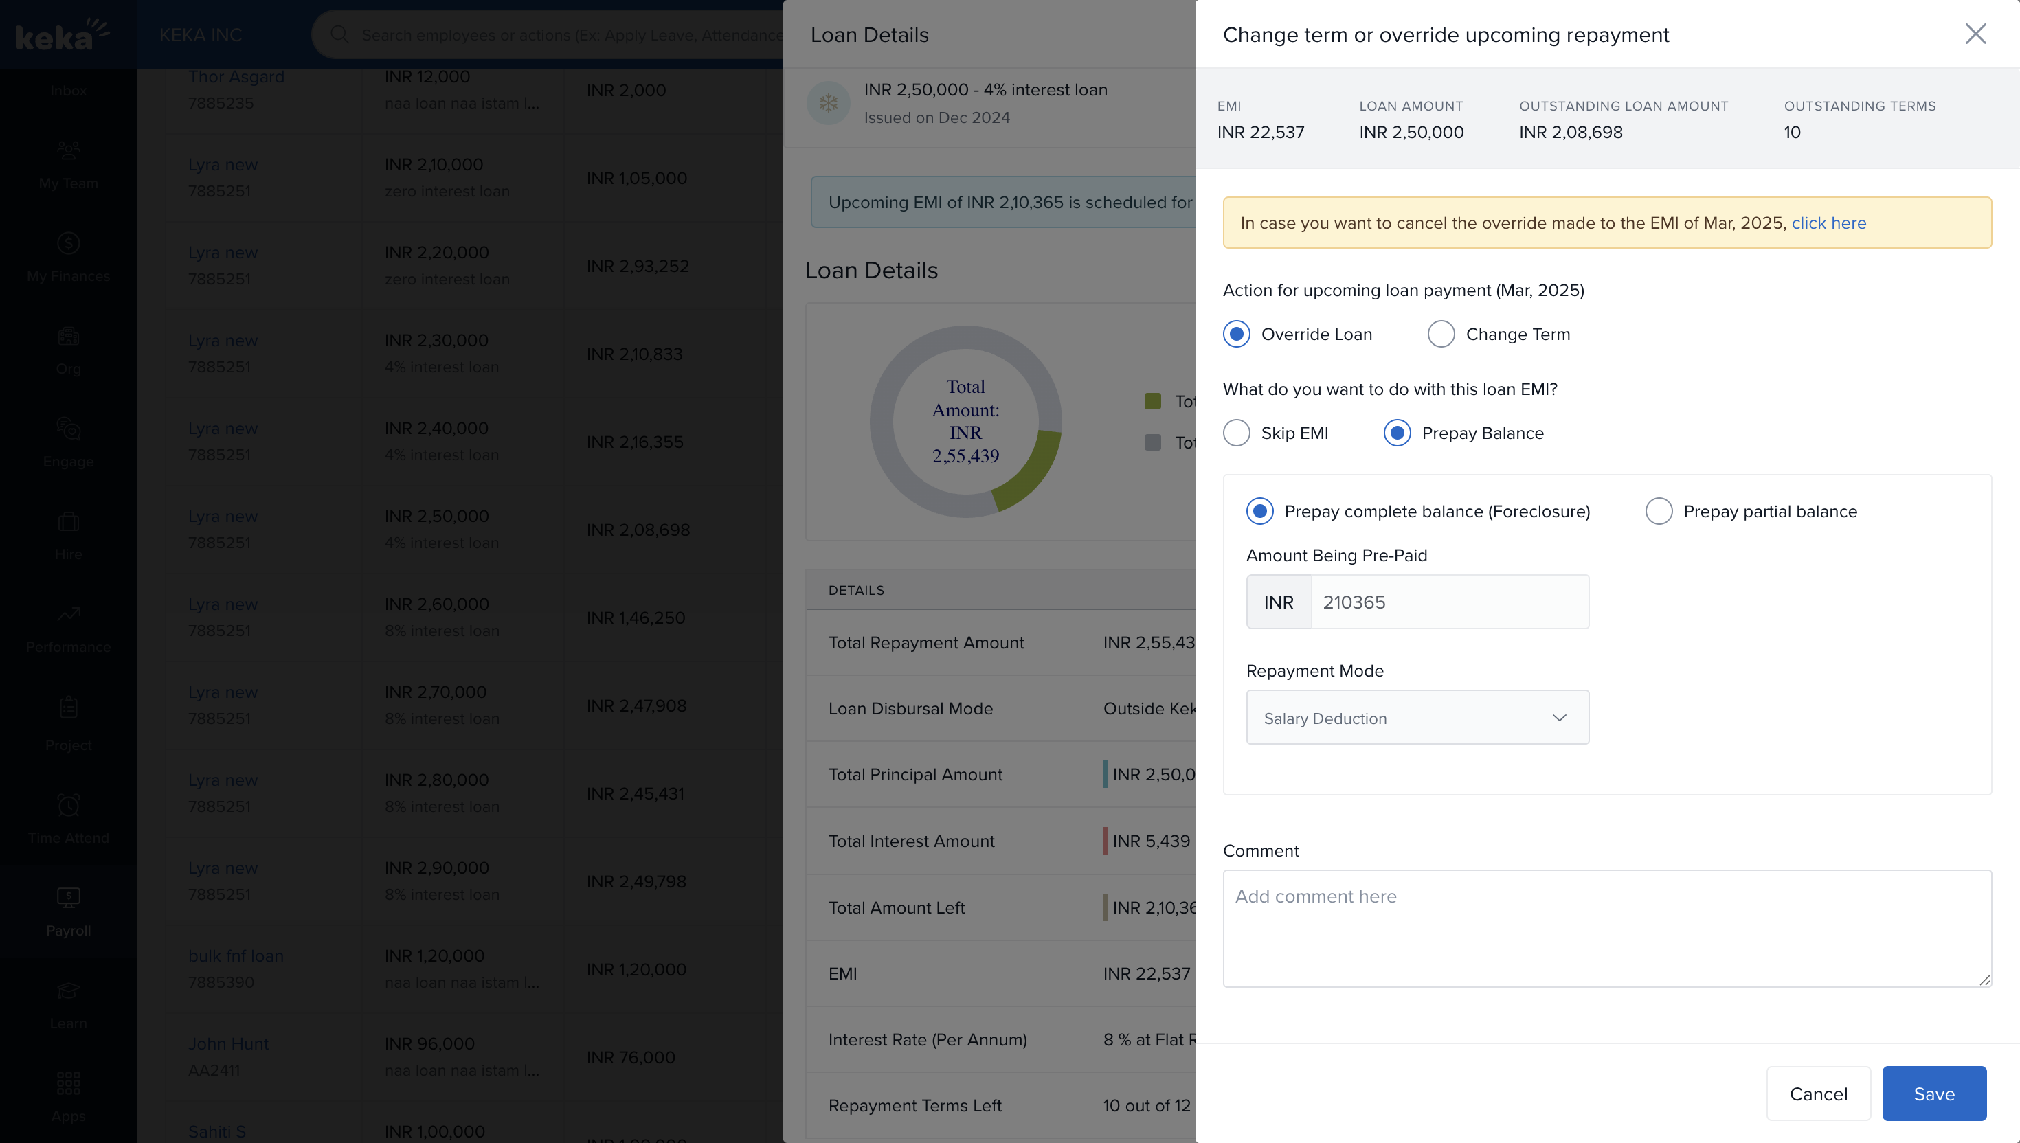Open the Hire briefcase icon
Viewport: 2020px width, 1143px height.
68,521
